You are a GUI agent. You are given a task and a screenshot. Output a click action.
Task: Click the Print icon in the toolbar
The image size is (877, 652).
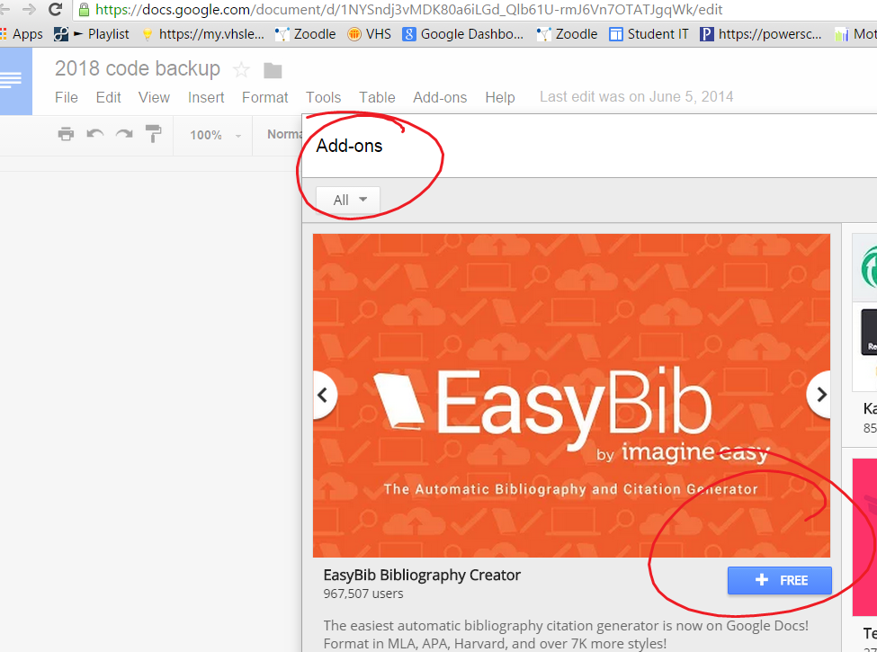(66, 135)
